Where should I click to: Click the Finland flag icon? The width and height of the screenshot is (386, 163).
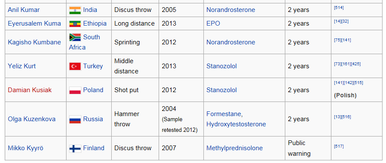click(75, 148)
